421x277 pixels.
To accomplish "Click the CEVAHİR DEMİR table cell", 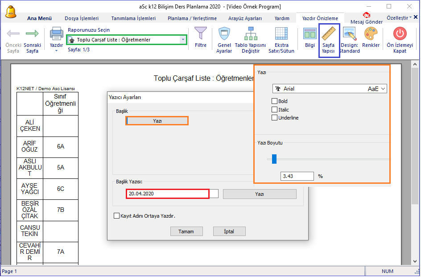I will click(x=30, y=252).
